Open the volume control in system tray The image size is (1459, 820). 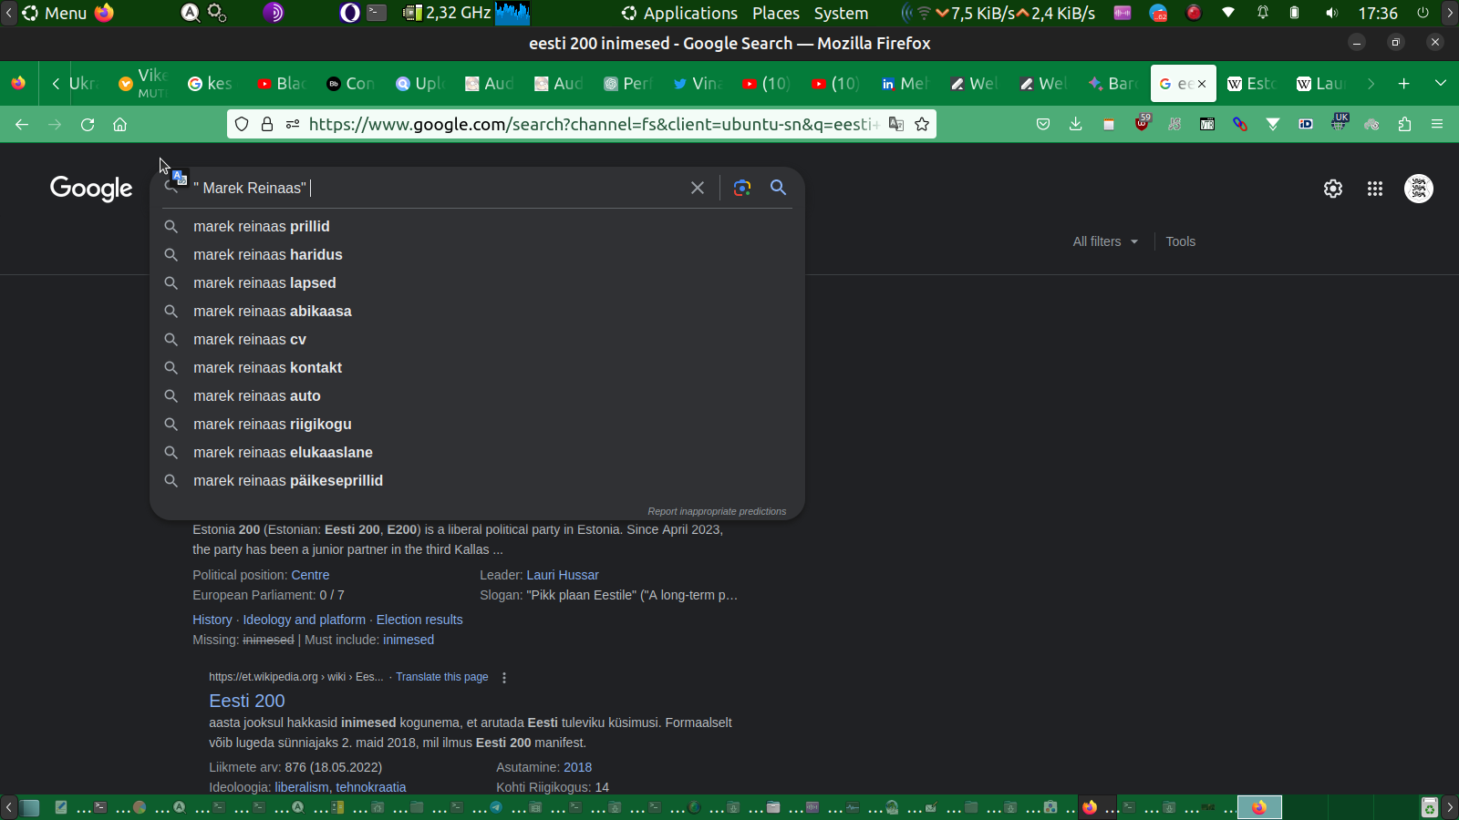1332,13
